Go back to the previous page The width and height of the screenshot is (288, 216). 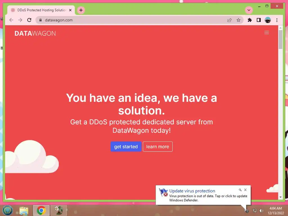pos(11,20)
